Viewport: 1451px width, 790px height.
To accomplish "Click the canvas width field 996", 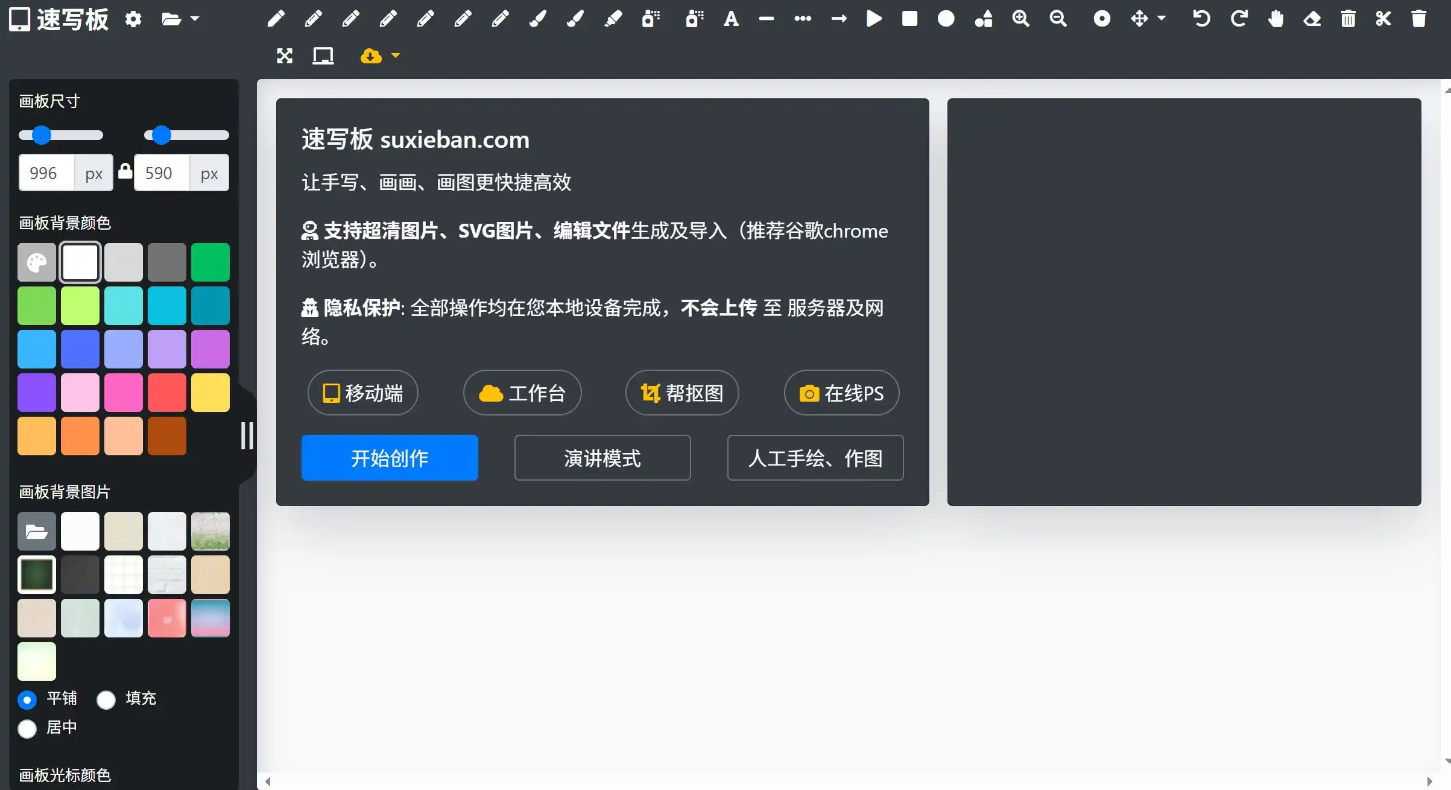I will point(46,173).
